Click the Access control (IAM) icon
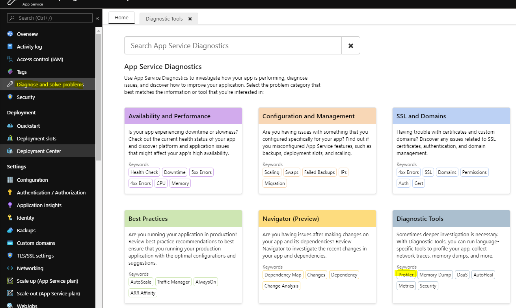The width and height of the screenshot is (516, 308). [x=10, y=59]
